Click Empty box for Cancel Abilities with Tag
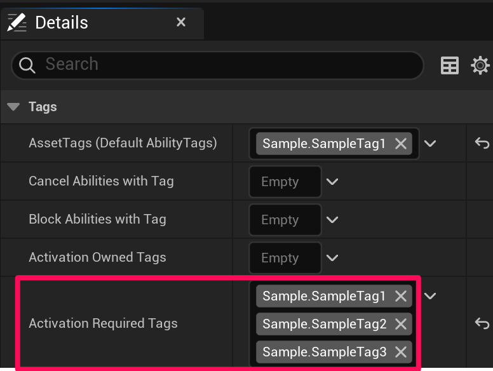Screen dimensions: 493x371 click(280, 182)
